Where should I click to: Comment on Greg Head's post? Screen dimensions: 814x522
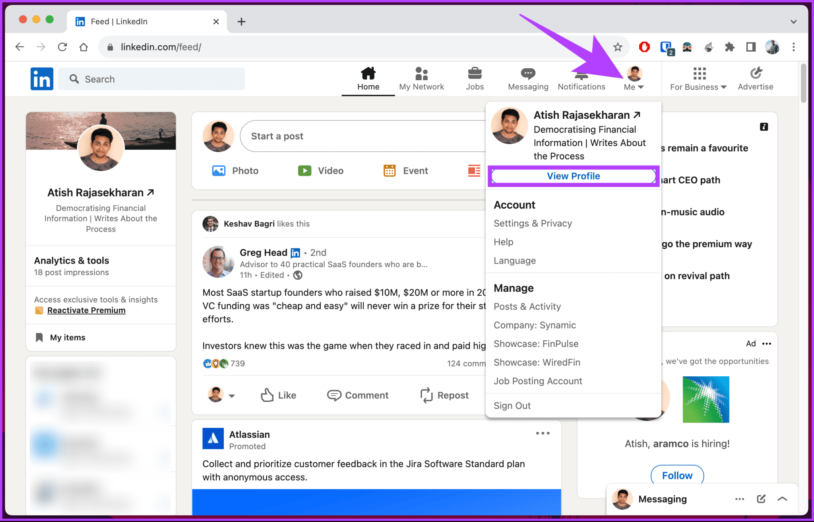(357, 395)
